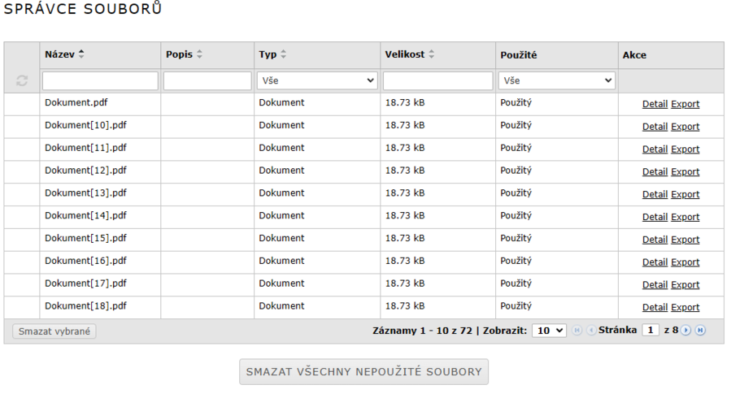Open Detail link for Dokument[18].pdf
731x398 pixels.
(x=655, y=307)
